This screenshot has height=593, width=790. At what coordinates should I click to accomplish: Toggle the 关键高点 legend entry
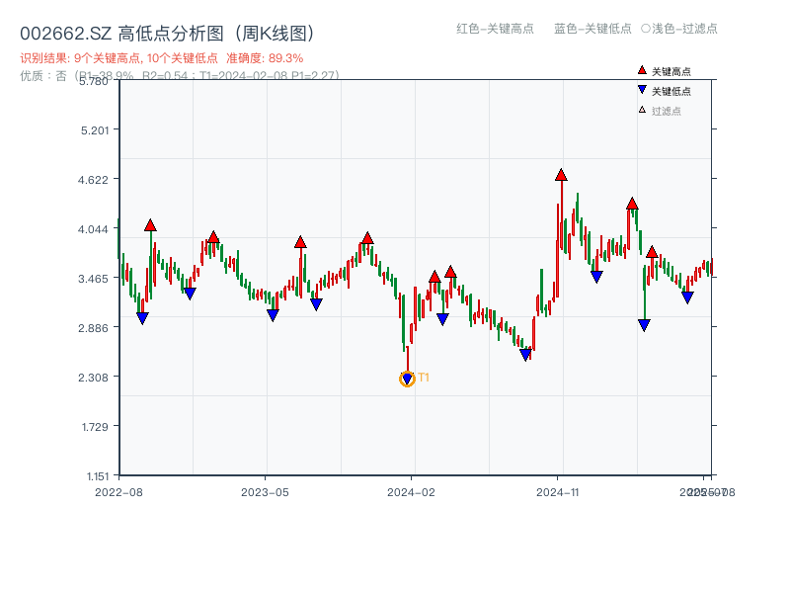pyautogui.click(x=671, y=71)
